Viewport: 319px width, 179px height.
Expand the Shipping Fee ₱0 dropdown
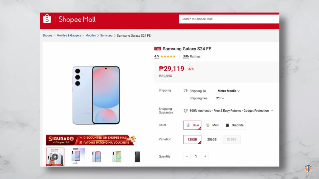pos(220,98)
